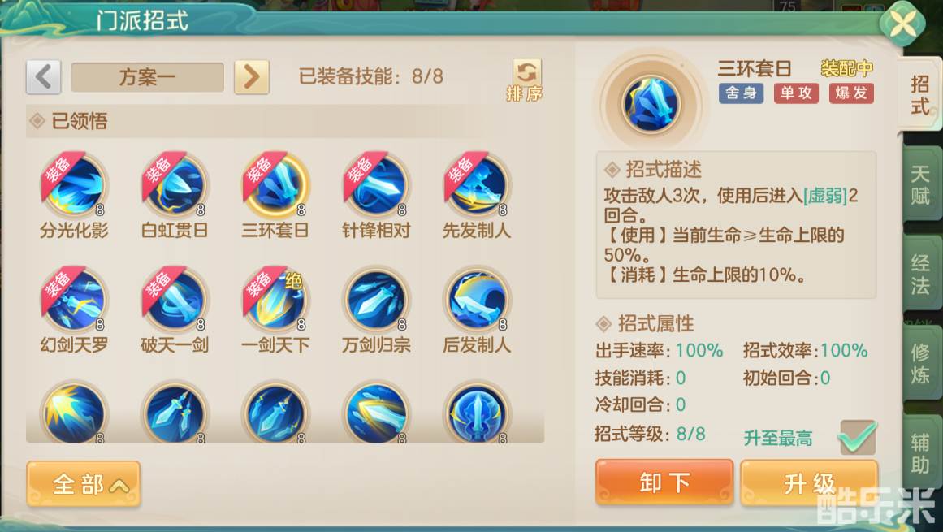Switch to the 天赋 side tab
This screenshot has width=943, height=532.
921,184
